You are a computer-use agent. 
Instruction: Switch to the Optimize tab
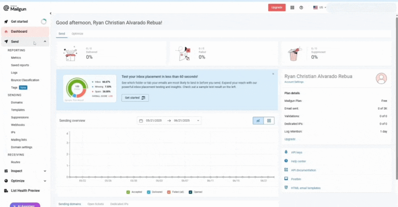(x=77, y=34)
